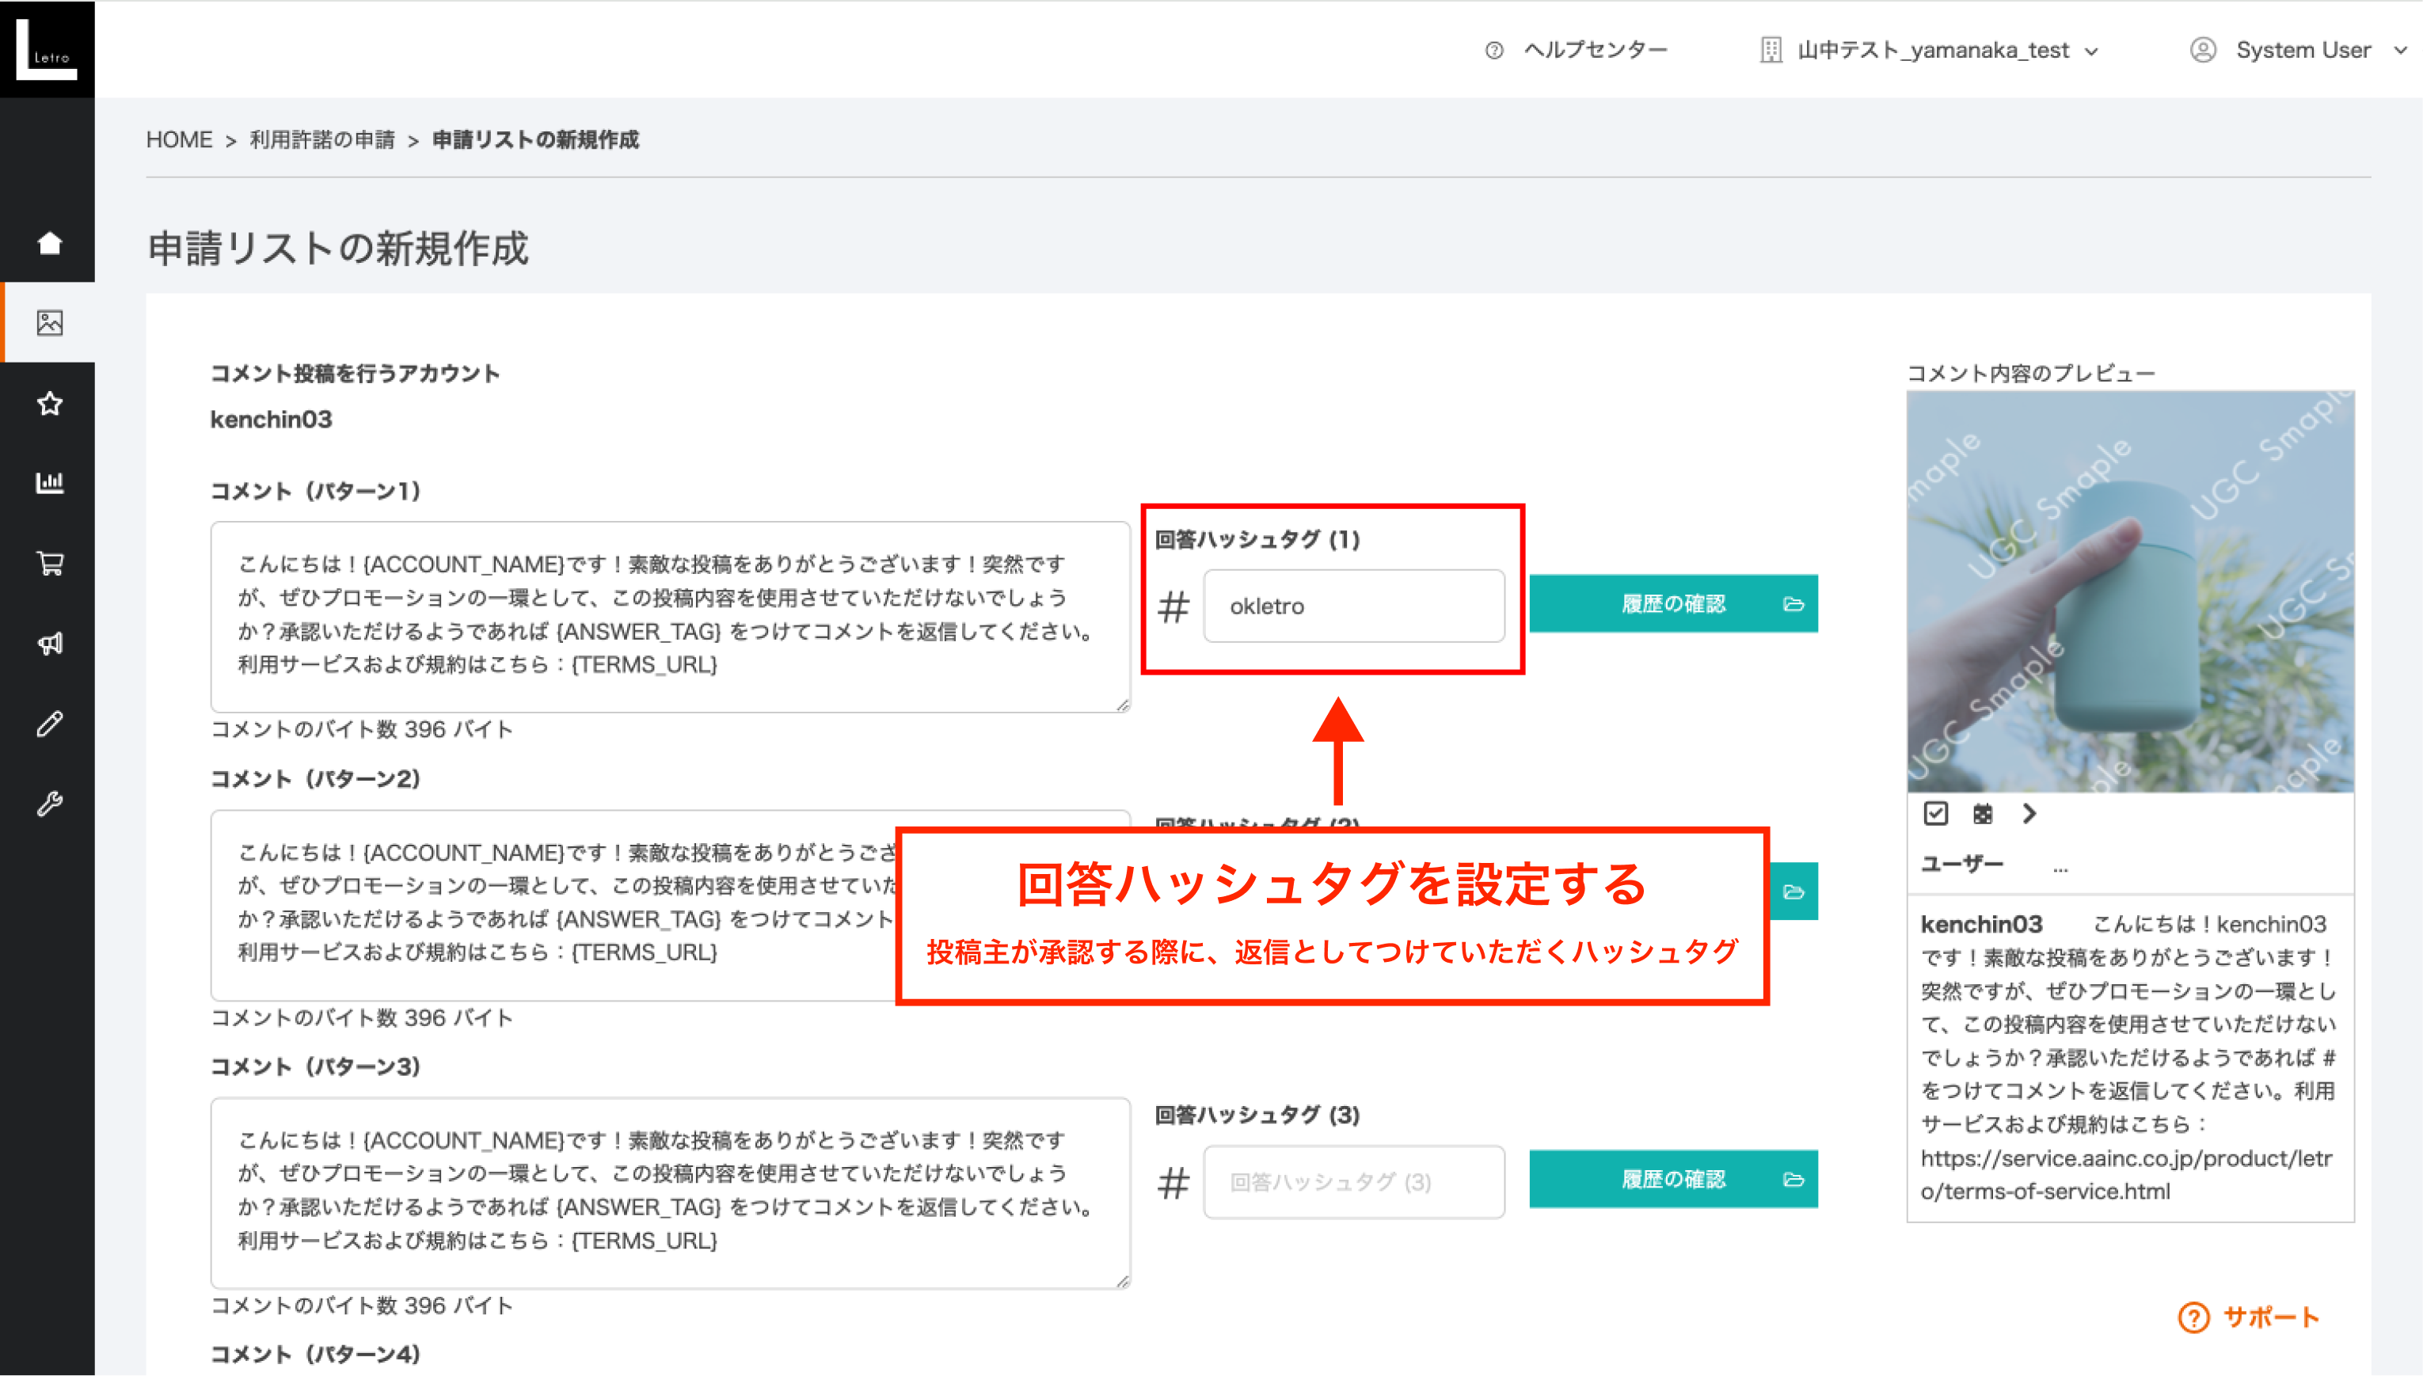
Task: Go to HOME breadcrumb link
Action: coord(179,140)
